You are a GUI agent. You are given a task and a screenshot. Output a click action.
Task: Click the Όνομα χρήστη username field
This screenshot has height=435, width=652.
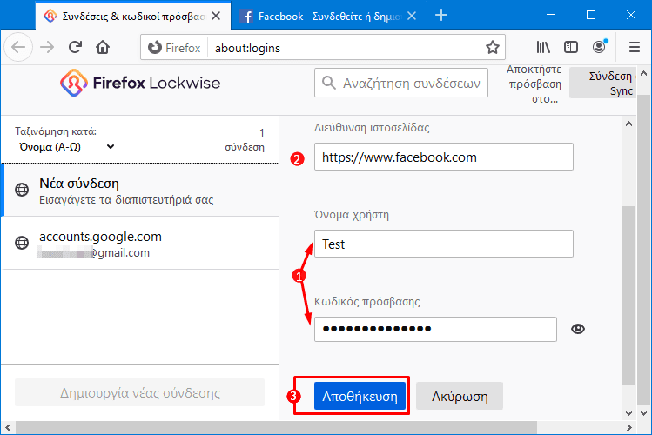444,244
